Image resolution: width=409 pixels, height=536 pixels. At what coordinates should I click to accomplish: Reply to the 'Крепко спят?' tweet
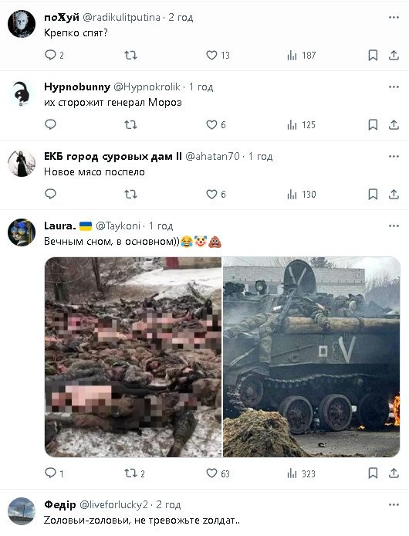(54, 55)
